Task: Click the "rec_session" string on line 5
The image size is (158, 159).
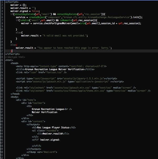Action: pyautogui.click(x=92, y=14)
